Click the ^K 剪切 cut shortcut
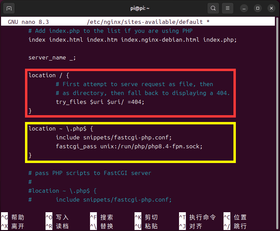 [x=146, y=217]
